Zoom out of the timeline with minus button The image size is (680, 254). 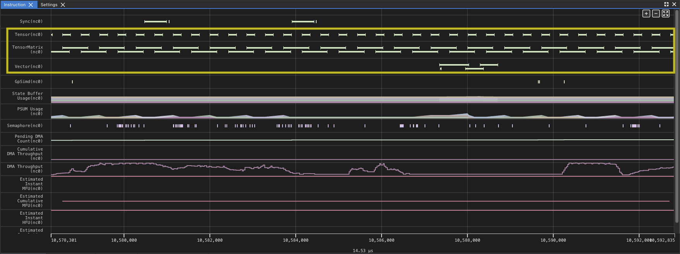pos(656,14)
